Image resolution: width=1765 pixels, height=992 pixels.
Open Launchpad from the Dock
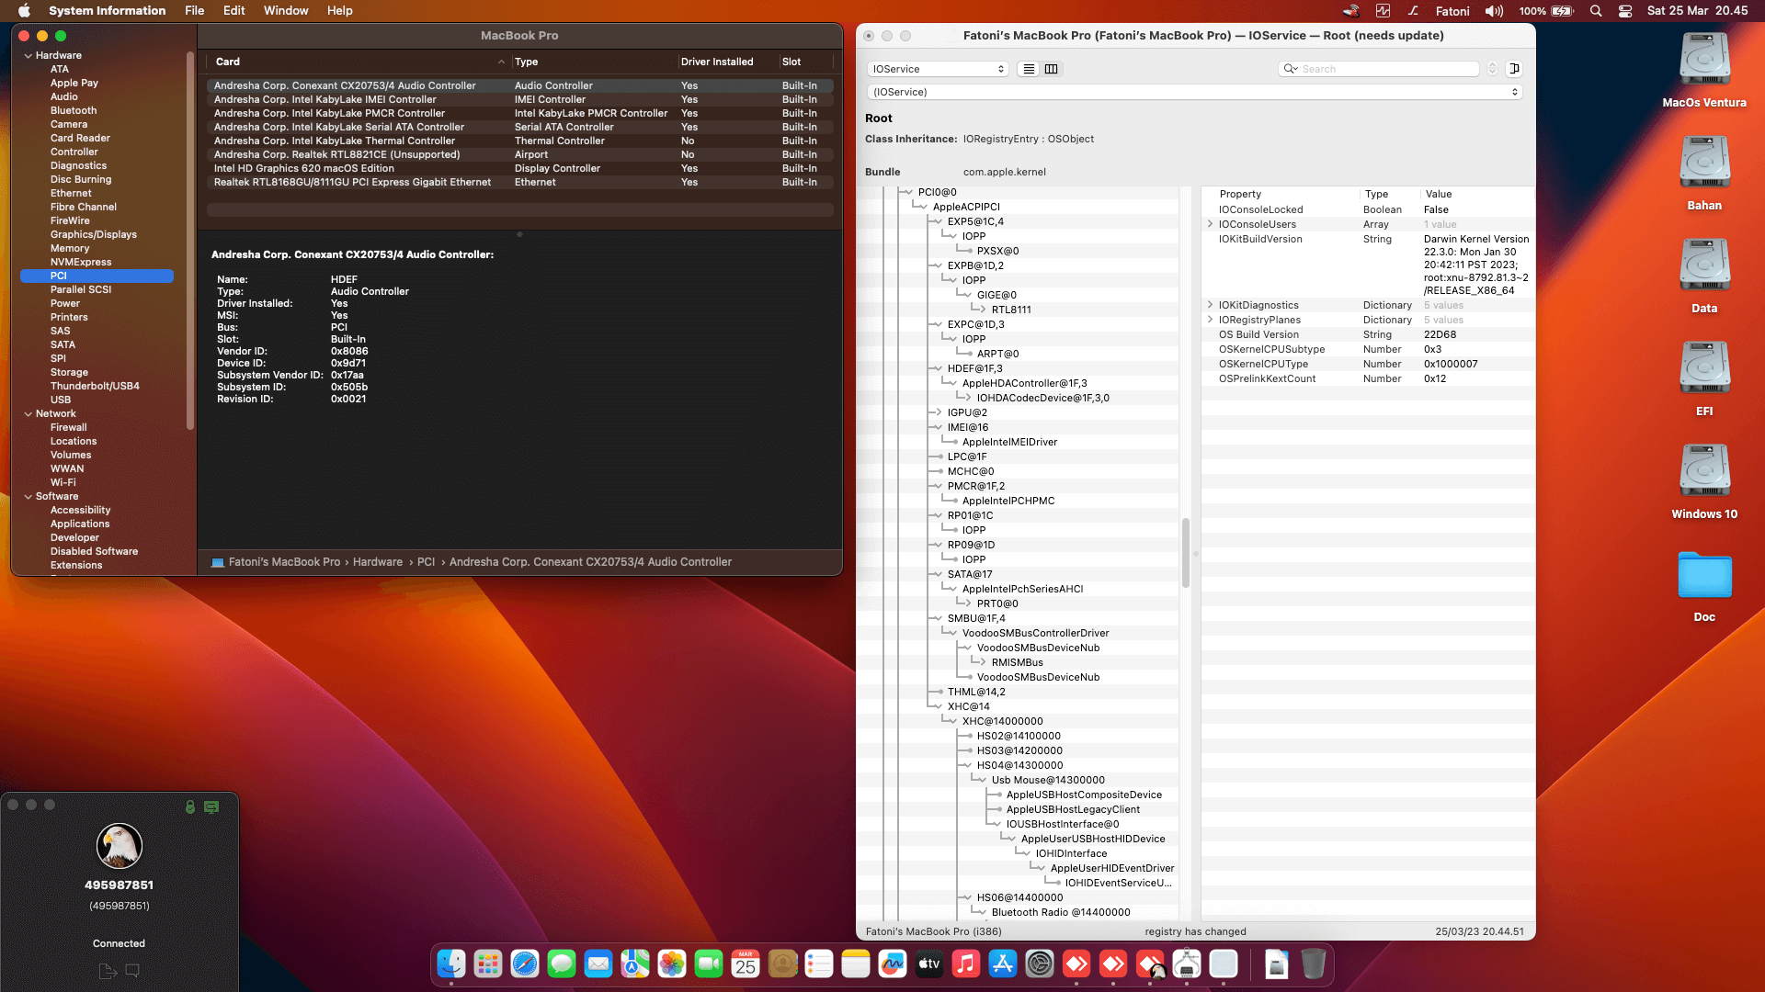[487, 964]
